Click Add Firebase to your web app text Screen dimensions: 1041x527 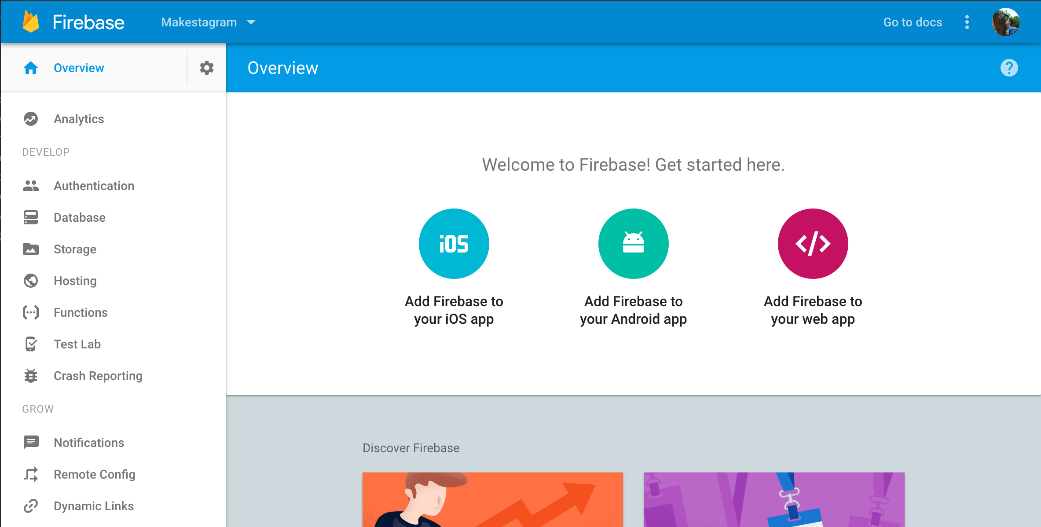pyautogui.click(x=813, y=310)
